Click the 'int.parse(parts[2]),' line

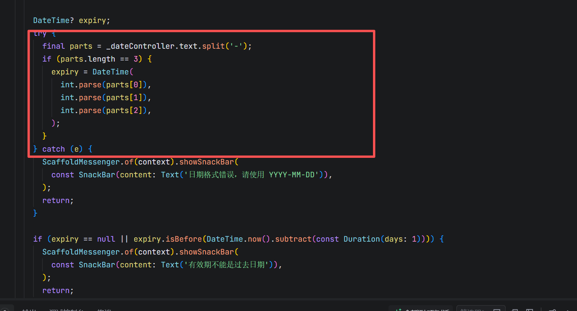click(x=106, y=110)
